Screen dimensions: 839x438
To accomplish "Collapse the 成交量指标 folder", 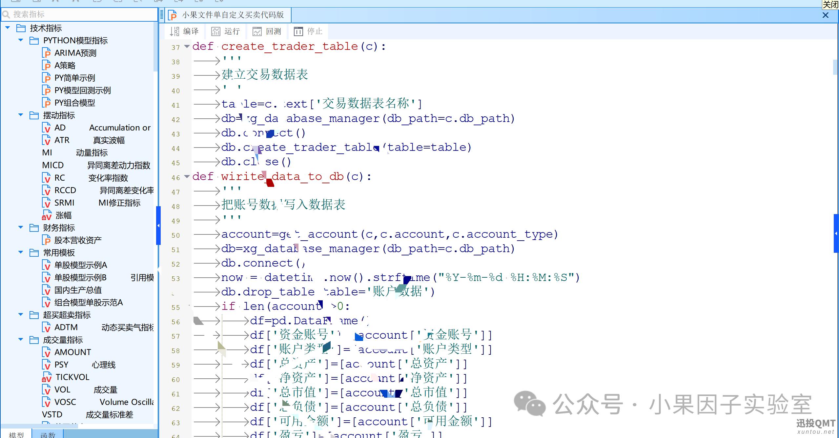I will tap(21, 340).
